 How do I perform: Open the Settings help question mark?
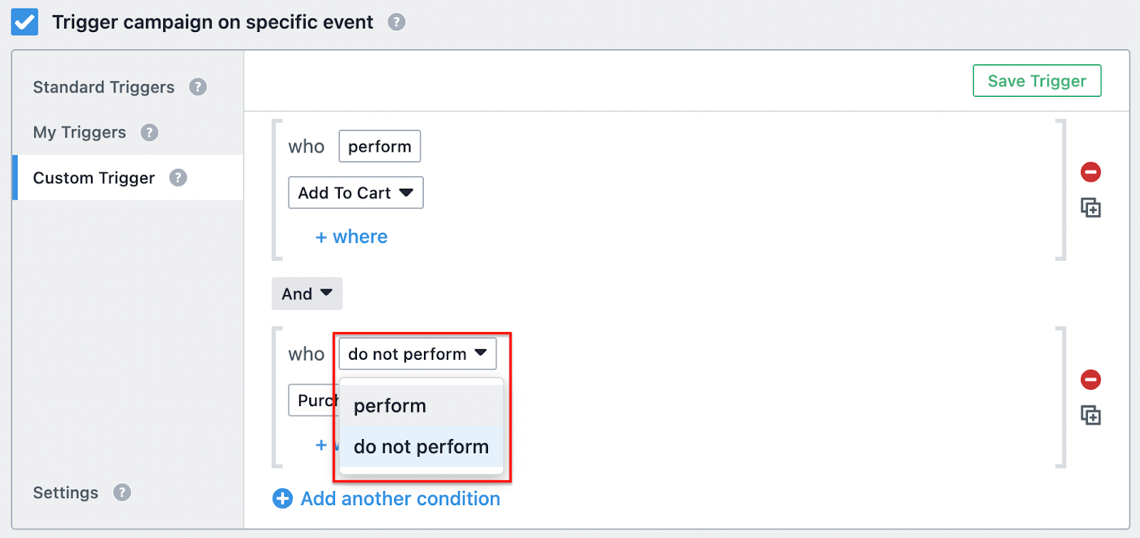pyautogui.click(x=122, y=492)
